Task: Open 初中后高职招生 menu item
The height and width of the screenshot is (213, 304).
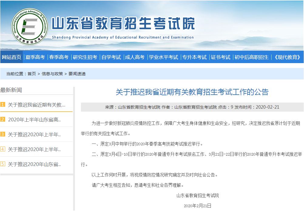Action: click(x=252, y=57)
